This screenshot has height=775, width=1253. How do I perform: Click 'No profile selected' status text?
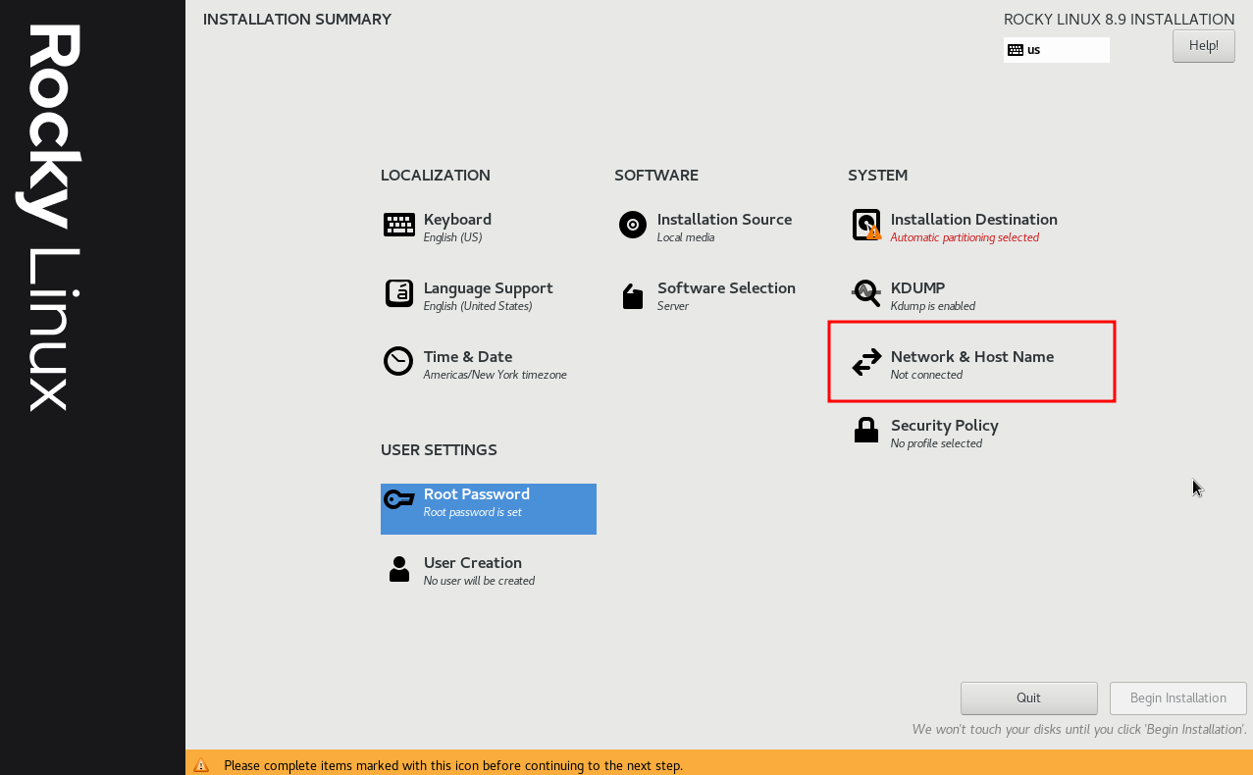tap(936, 443)
